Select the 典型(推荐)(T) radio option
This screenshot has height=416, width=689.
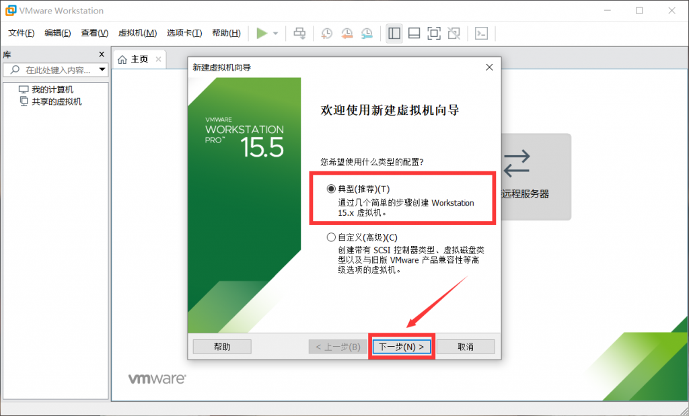click(331, 189)
